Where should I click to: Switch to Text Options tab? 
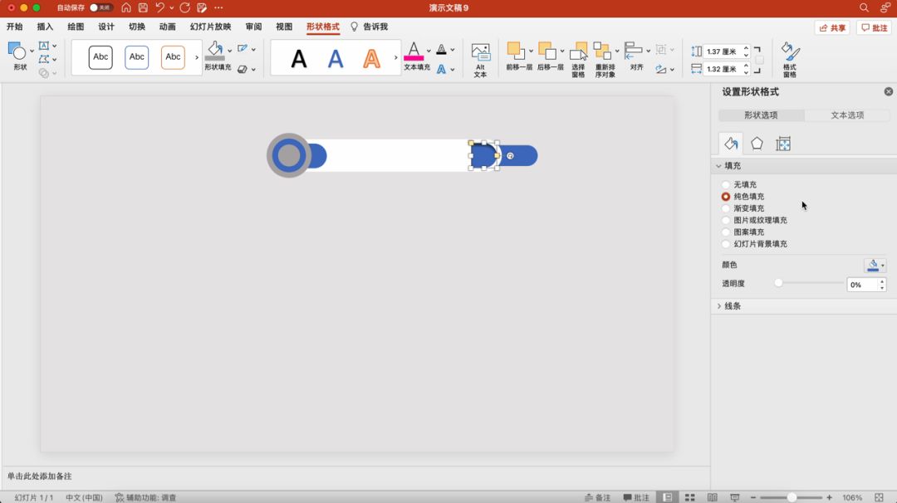[x=847, y=115]
